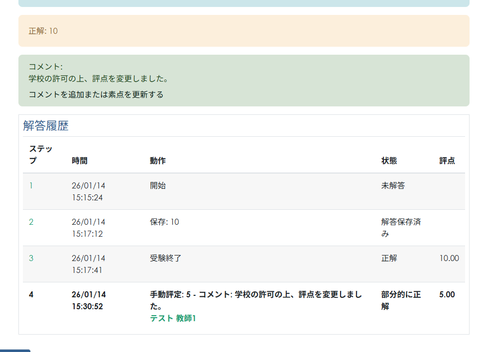Open step 1 in the response history
The image size is (482, 352).
(31, 185)
